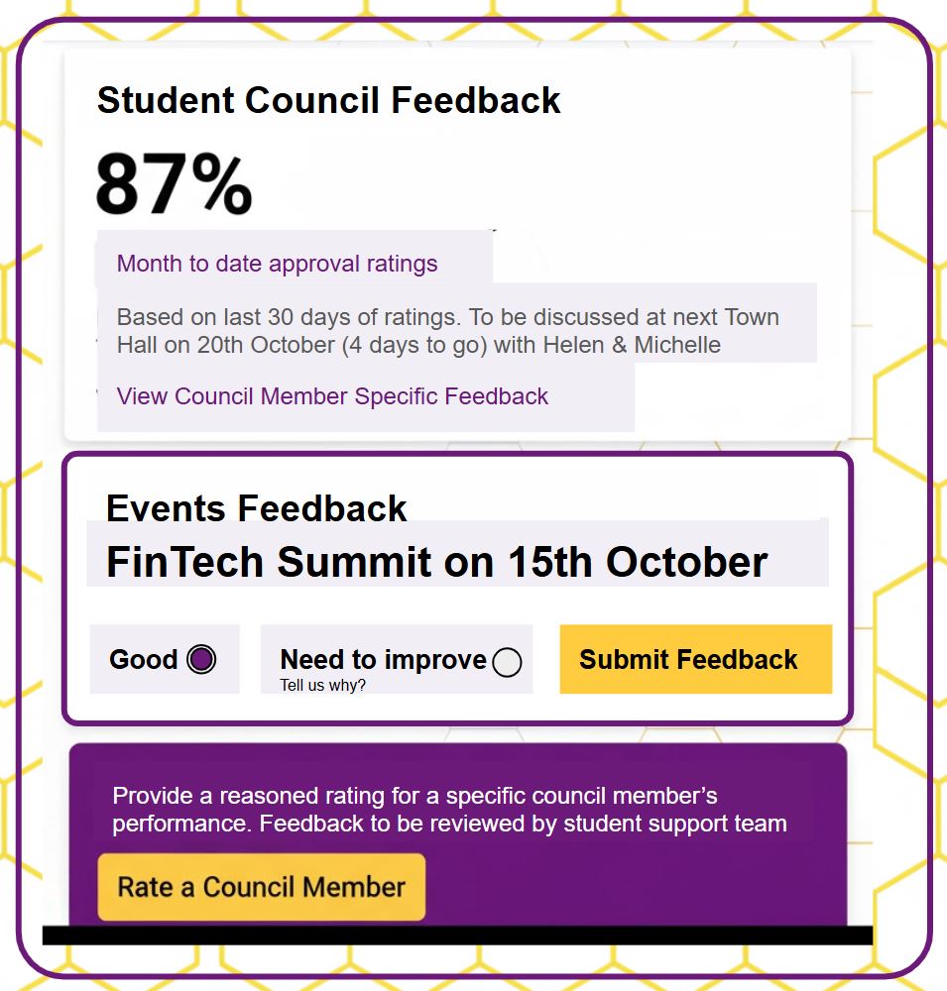The image size is (947, 991).
Task: Select the Good radio button
Action: [201, 659]
